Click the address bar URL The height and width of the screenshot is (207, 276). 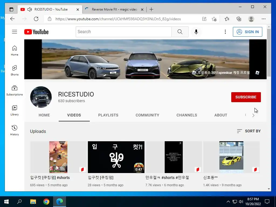pos(118,19)
